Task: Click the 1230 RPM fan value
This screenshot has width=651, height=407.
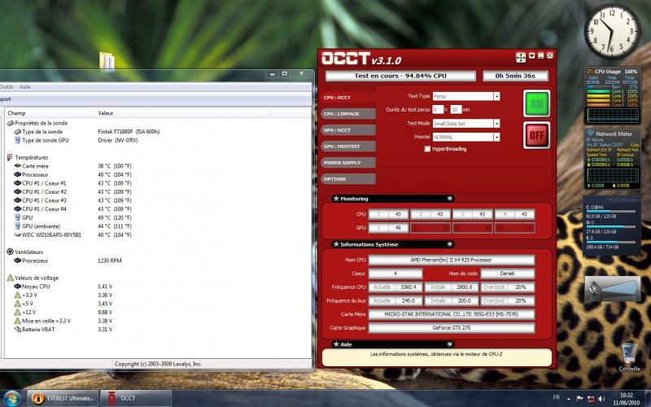Action: pos(110,260)
